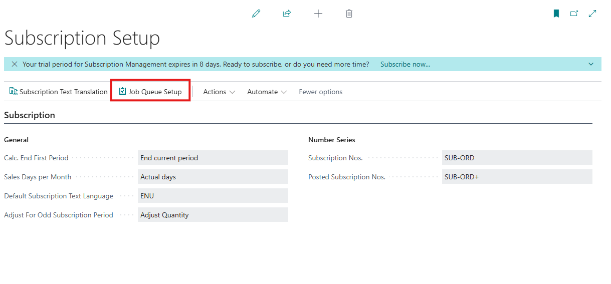Click the pencil edit icon

point(256,14)
